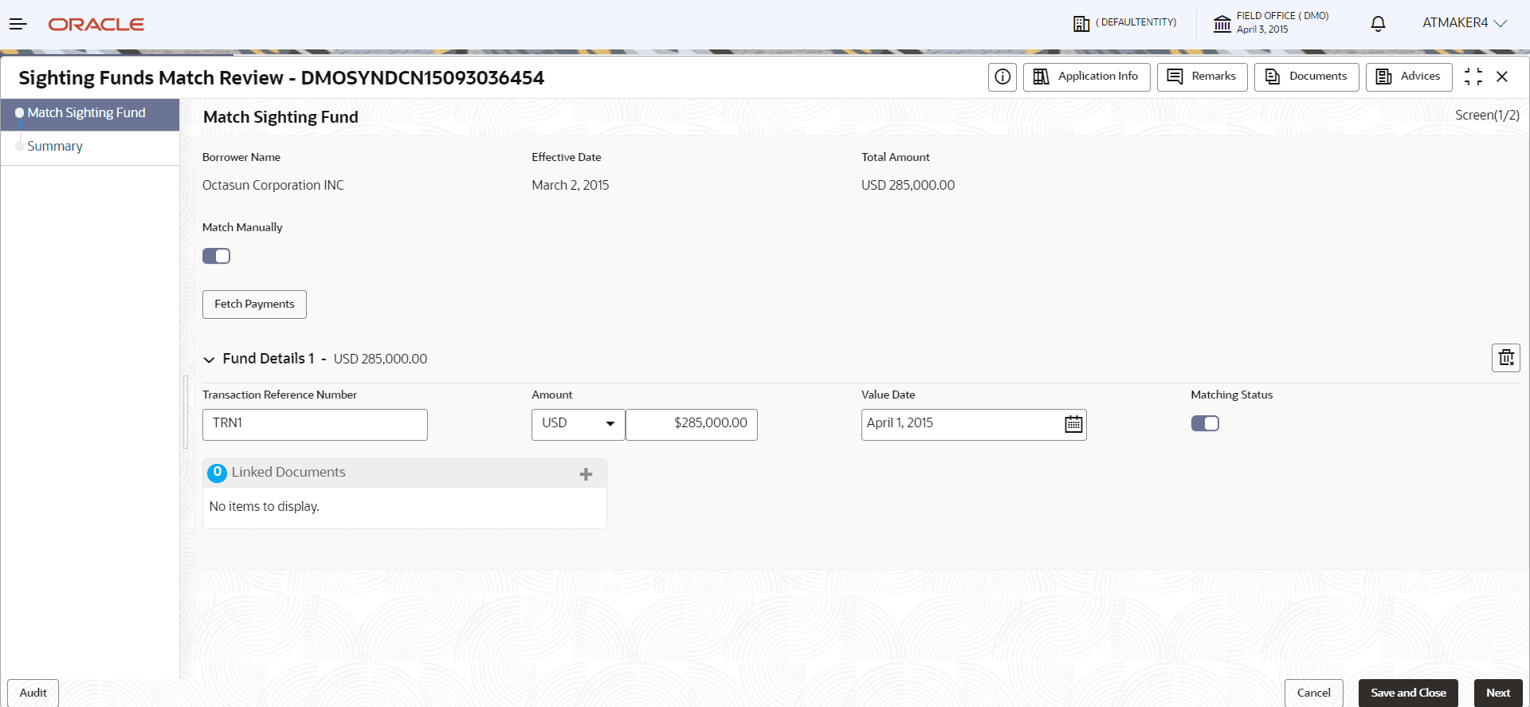Open the DEFAULTENTITY entity selector icon
1530x707 pixels.
coord(1081,24)
